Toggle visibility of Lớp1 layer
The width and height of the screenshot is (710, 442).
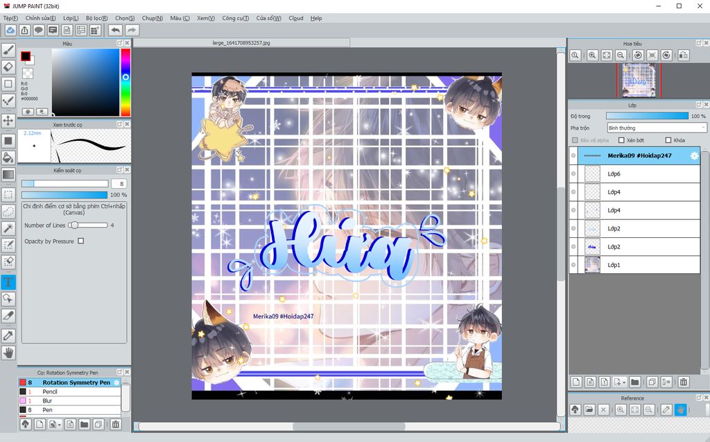pos(573,265)
